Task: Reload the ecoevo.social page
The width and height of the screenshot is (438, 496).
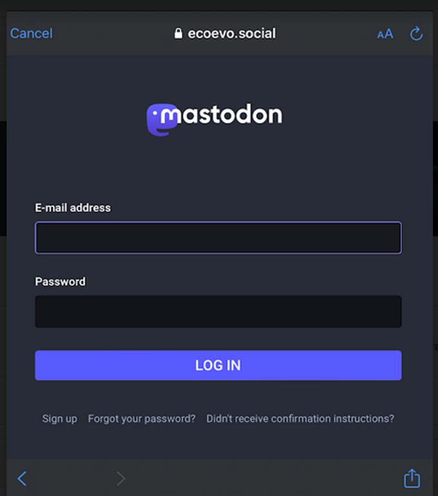Action: (416, 33)
